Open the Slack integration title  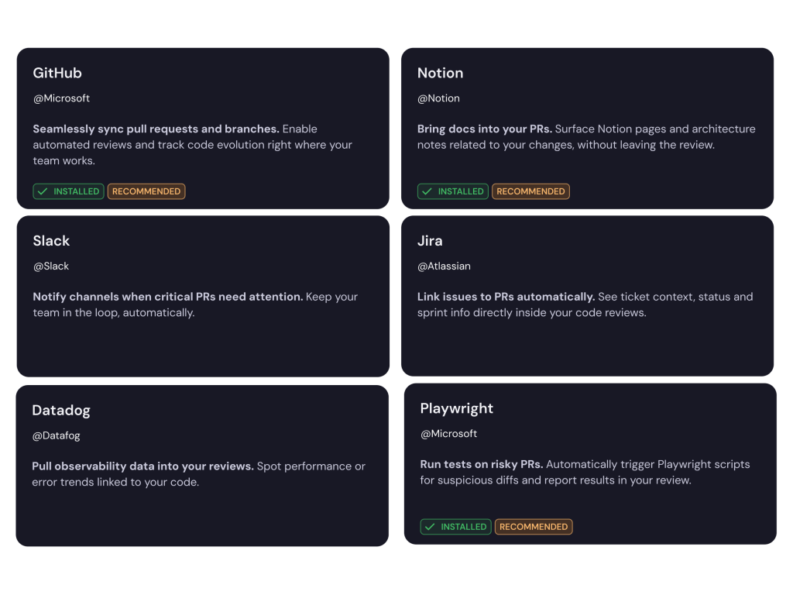click(51, 241)
